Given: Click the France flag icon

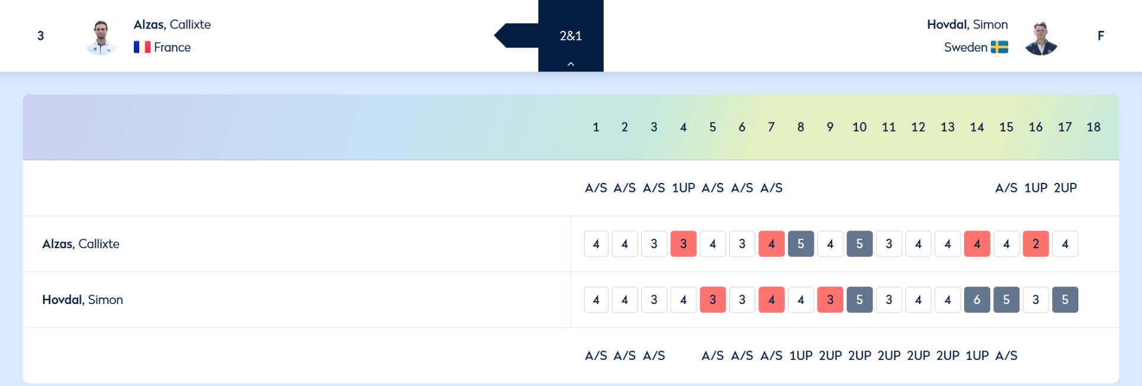Looking at the screenshot, I should coord(142,48).
